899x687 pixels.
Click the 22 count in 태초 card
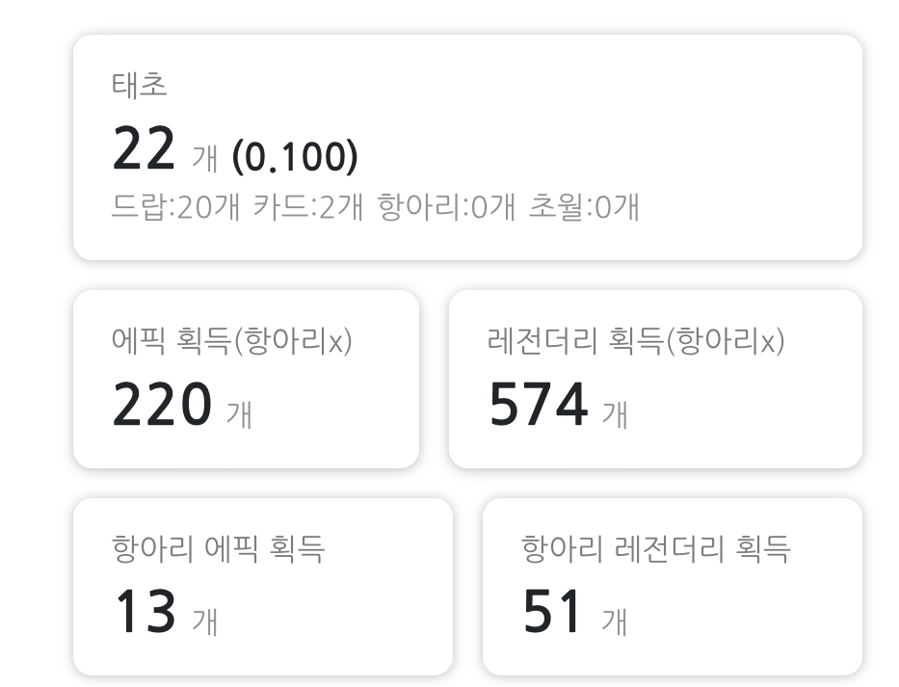point(145,149)
